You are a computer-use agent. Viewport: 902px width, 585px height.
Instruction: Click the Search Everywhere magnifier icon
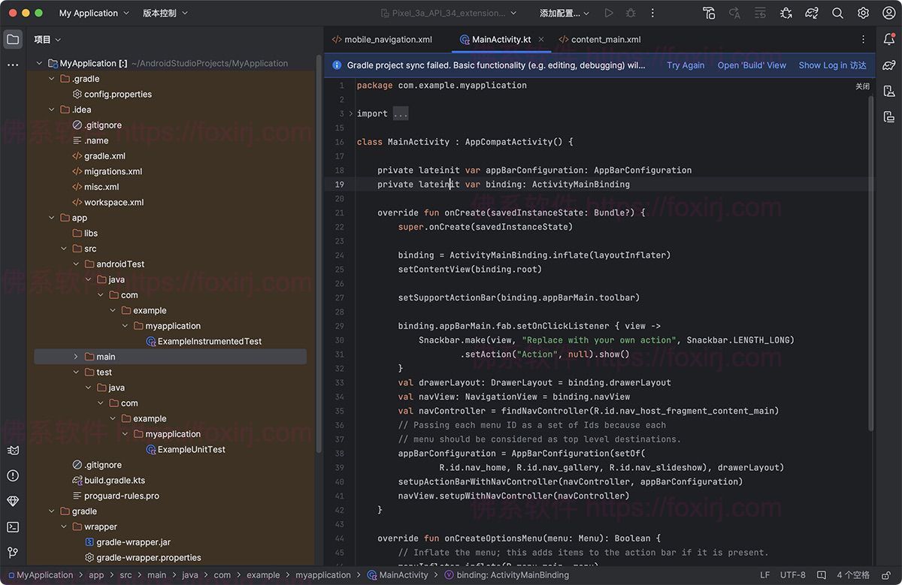click(837, 14)
